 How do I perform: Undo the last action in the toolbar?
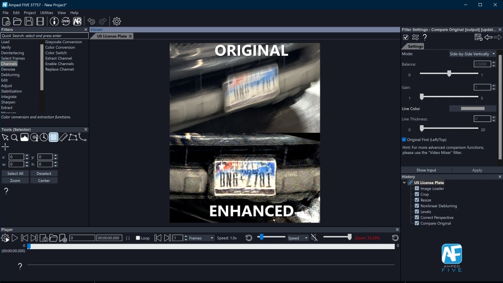(91, 22)
